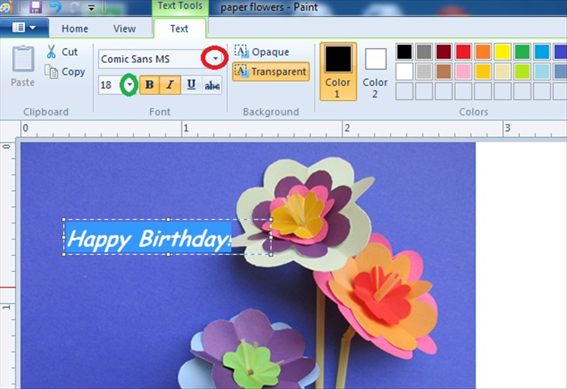The height and width of the screenshot is (389, 567).
Task: Pick the brown color swatch
Action: click(444, 71)
